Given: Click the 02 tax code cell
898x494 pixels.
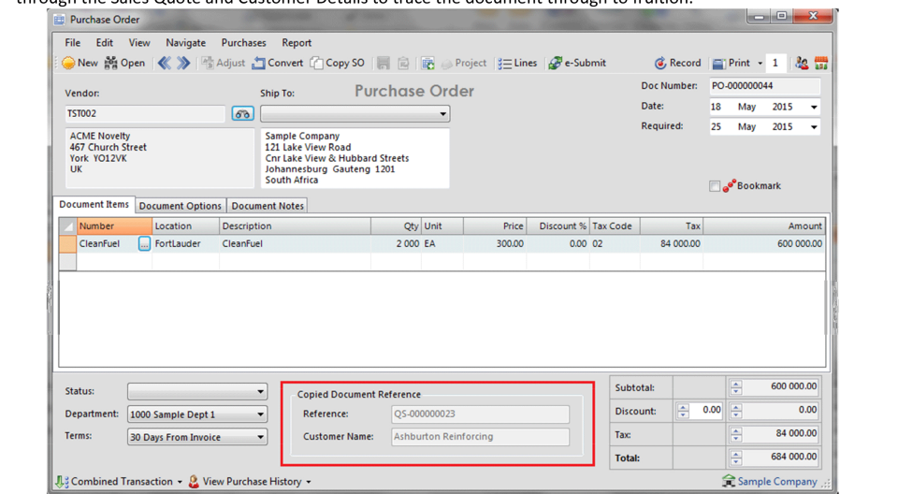Looking at the screenshot, I should click(x=615, y=244).
